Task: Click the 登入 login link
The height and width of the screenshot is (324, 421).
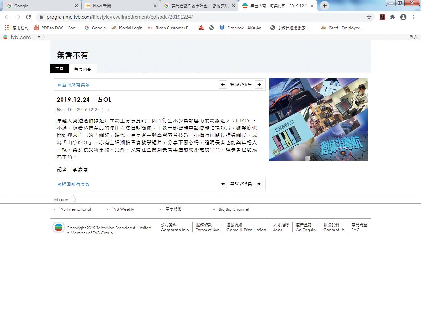Action: (x=413, y=37)
